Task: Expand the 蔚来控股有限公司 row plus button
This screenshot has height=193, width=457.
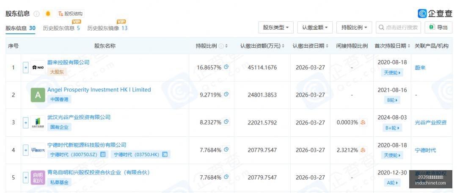Action: [26, 68]
